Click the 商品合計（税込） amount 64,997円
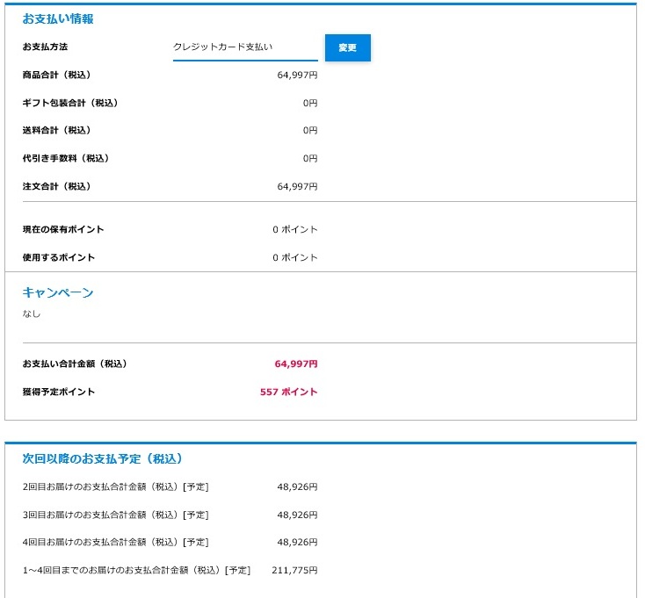Image resolution: width=645 pixels, height=598 pixels. point(297,76)
